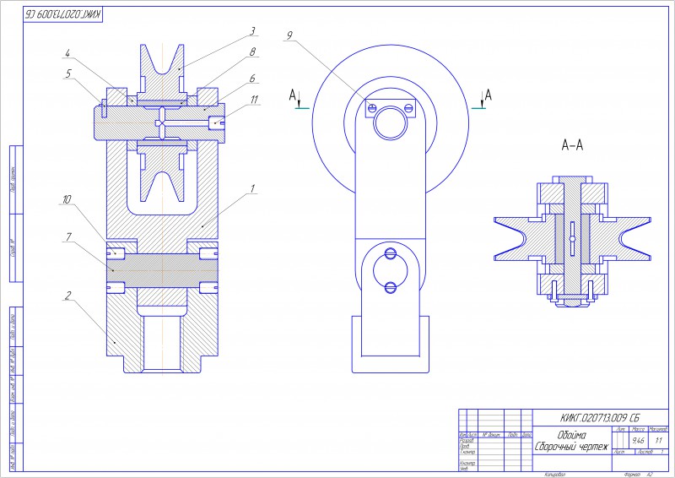675x478 pixels.
Task: Click callout number 3 on the pulley
Action: tap(252, 31)
